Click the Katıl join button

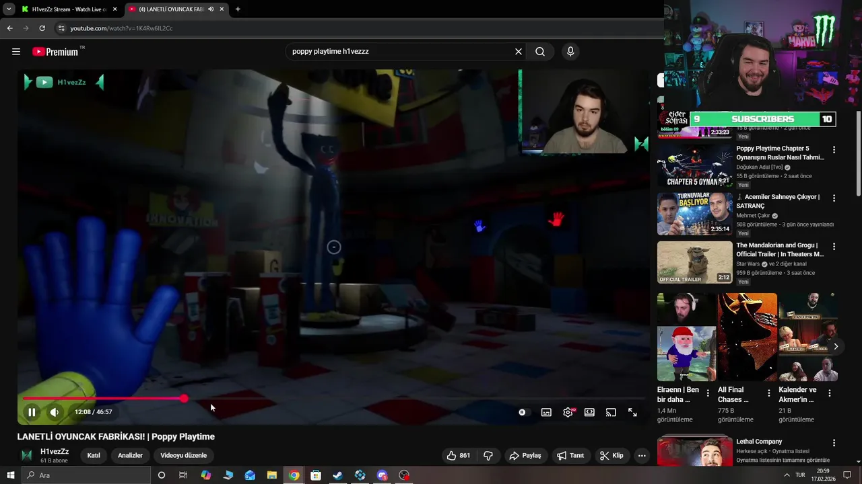(94, 456)
